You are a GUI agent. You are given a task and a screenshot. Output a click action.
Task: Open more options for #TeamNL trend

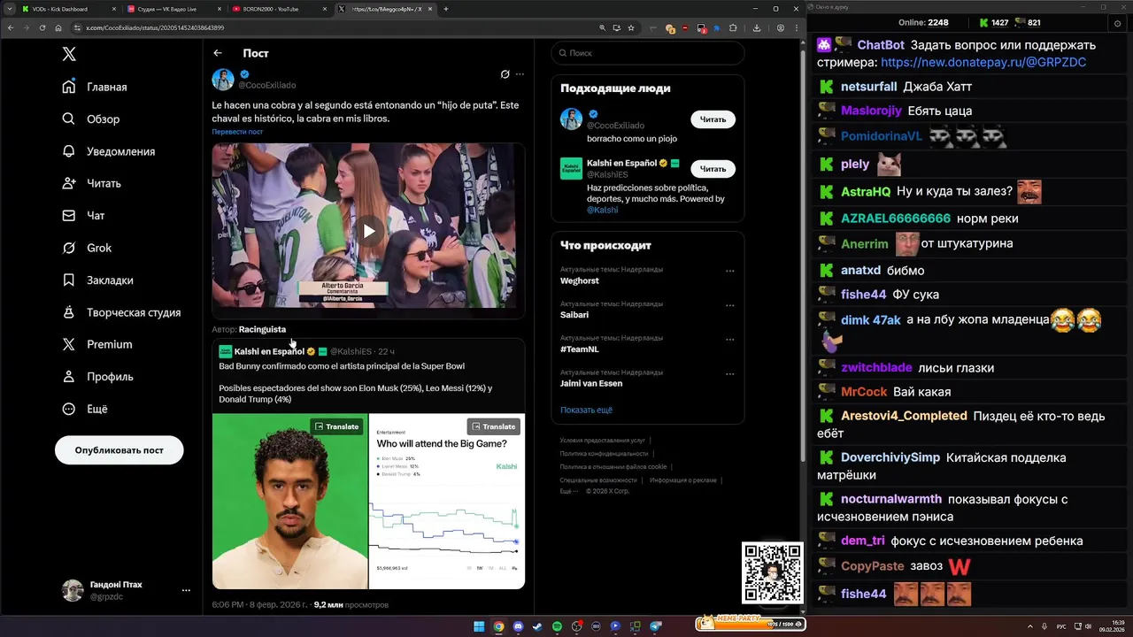729,340
